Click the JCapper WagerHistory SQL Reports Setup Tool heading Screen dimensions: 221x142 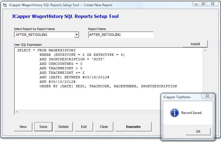(x=65, y=16)
